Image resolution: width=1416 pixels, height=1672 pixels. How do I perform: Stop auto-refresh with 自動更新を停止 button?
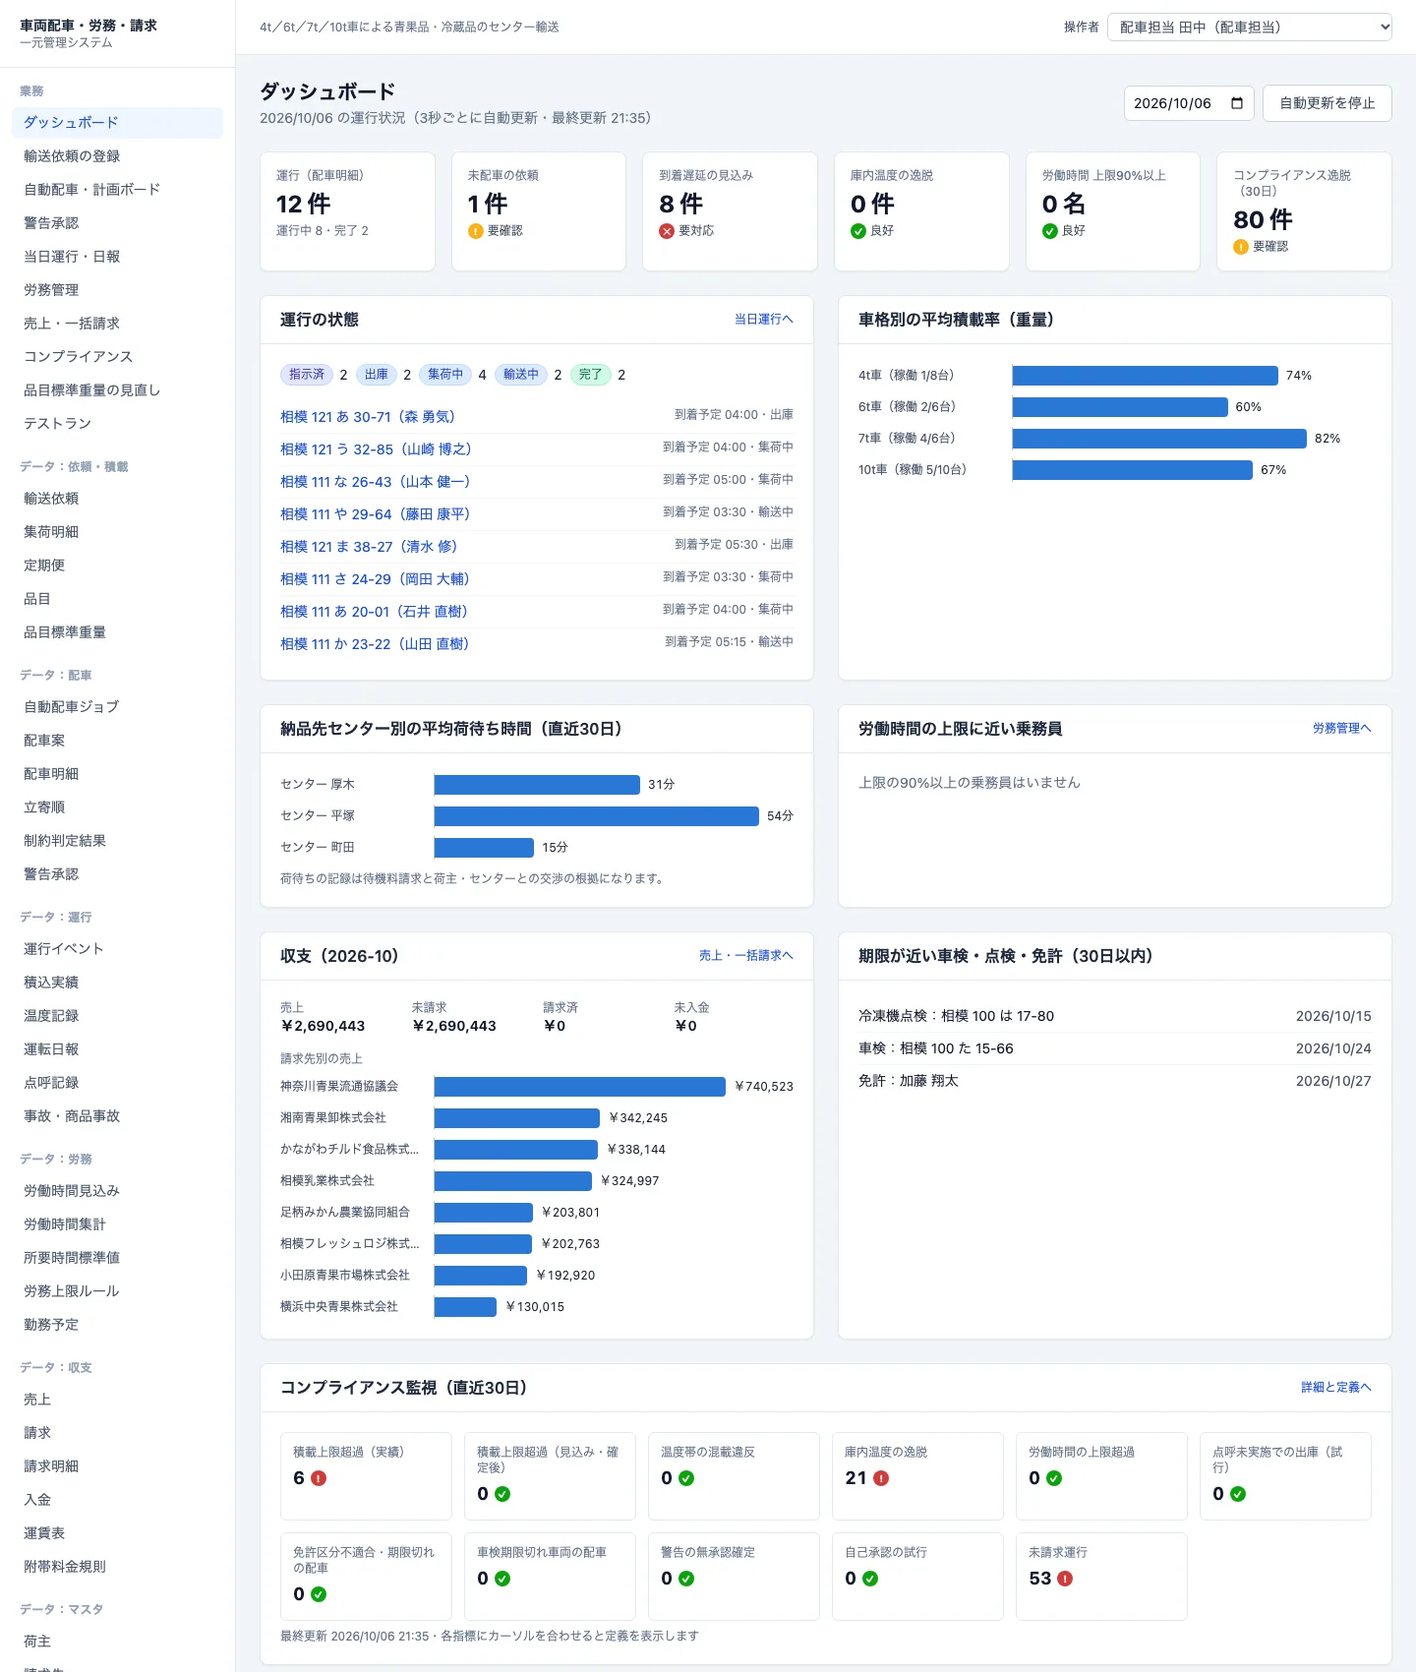[1327, 103]
